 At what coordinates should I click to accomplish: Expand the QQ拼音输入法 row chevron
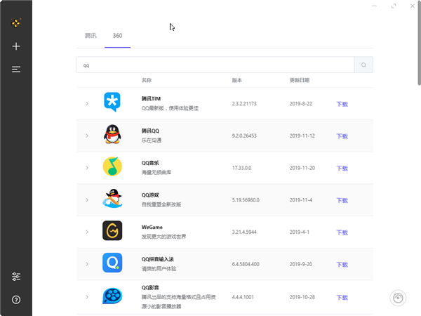coord(87,264)
